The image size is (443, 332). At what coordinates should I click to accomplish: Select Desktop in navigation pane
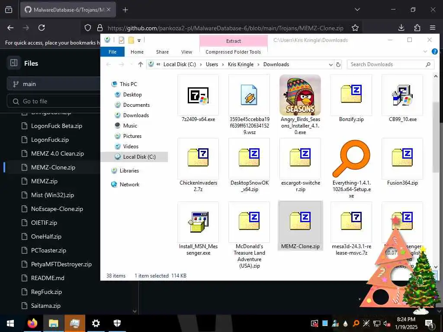click(132, 95)
